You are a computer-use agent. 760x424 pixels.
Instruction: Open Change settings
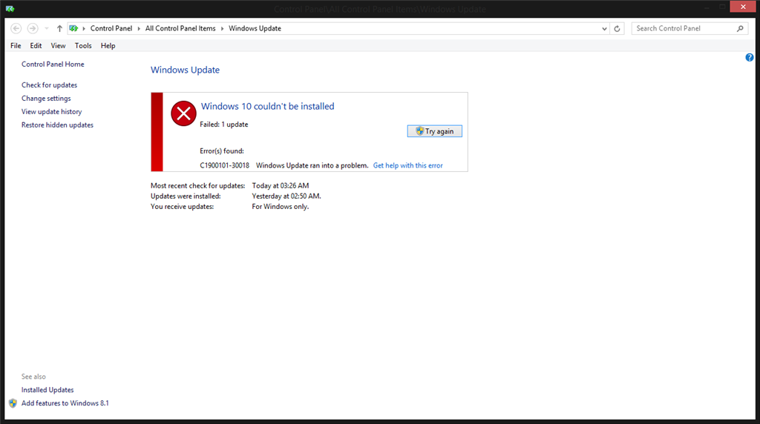pos(46,99)
